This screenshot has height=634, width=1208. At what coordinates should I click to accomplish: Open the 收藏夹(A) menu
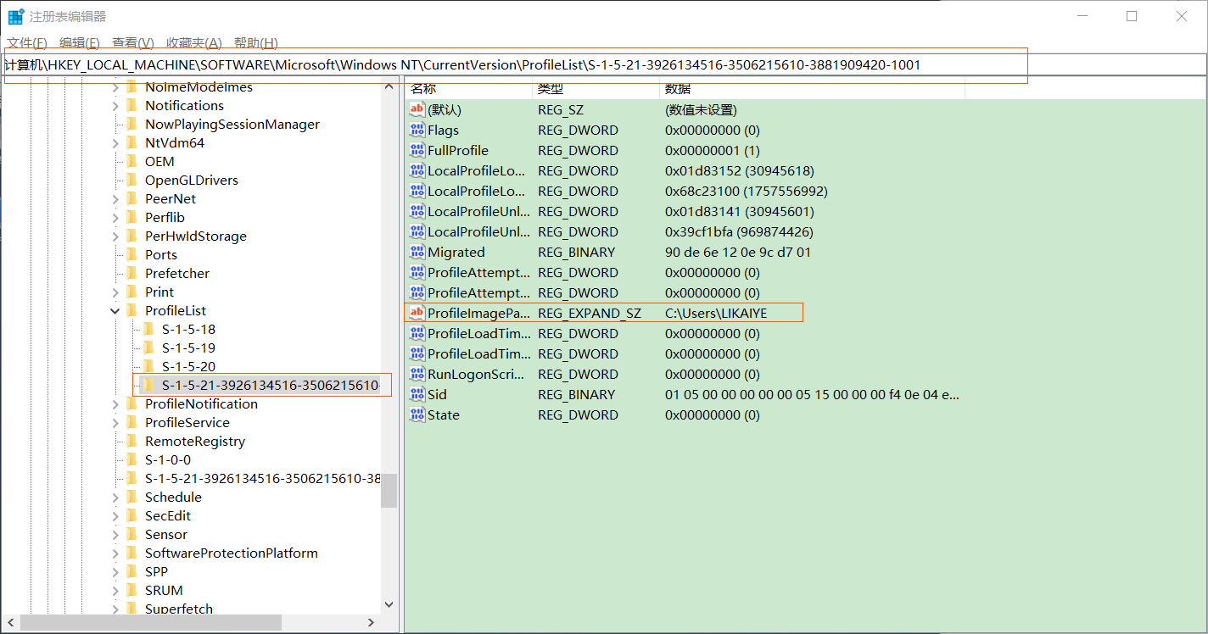pos(194,42)
